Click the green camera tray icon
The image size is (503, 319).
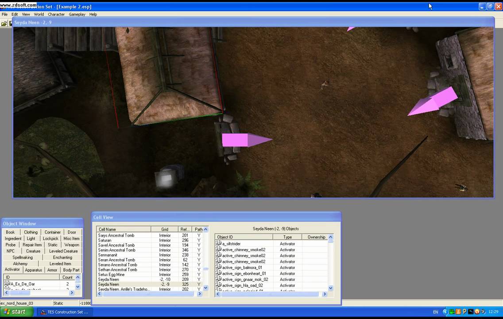click(452, 311)
